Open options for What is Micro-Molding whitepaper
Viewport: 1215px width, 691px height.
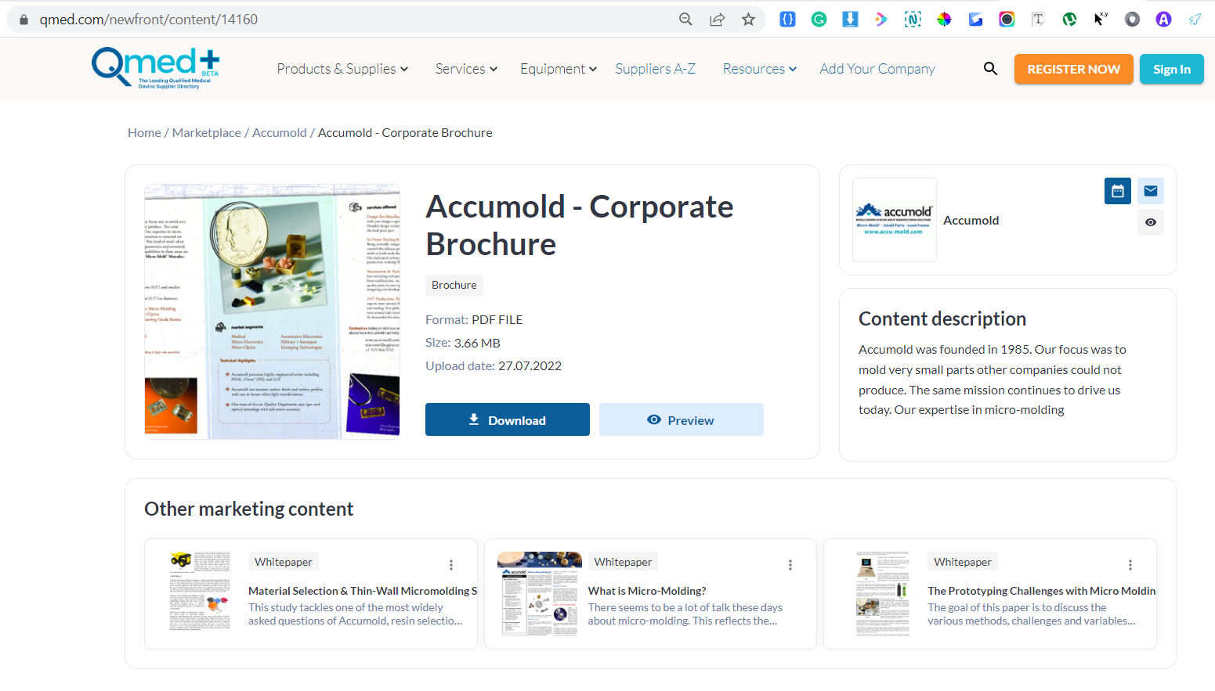pos(790,565)
